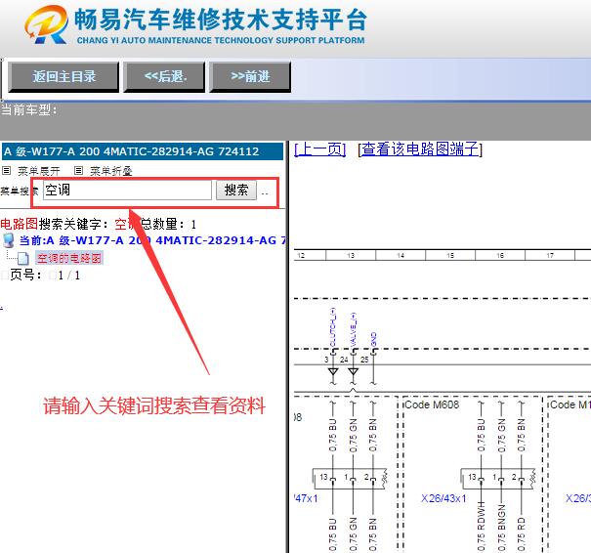591x553 pixels.
Task: Go forward with the >>前进 button
Action: 250,77
